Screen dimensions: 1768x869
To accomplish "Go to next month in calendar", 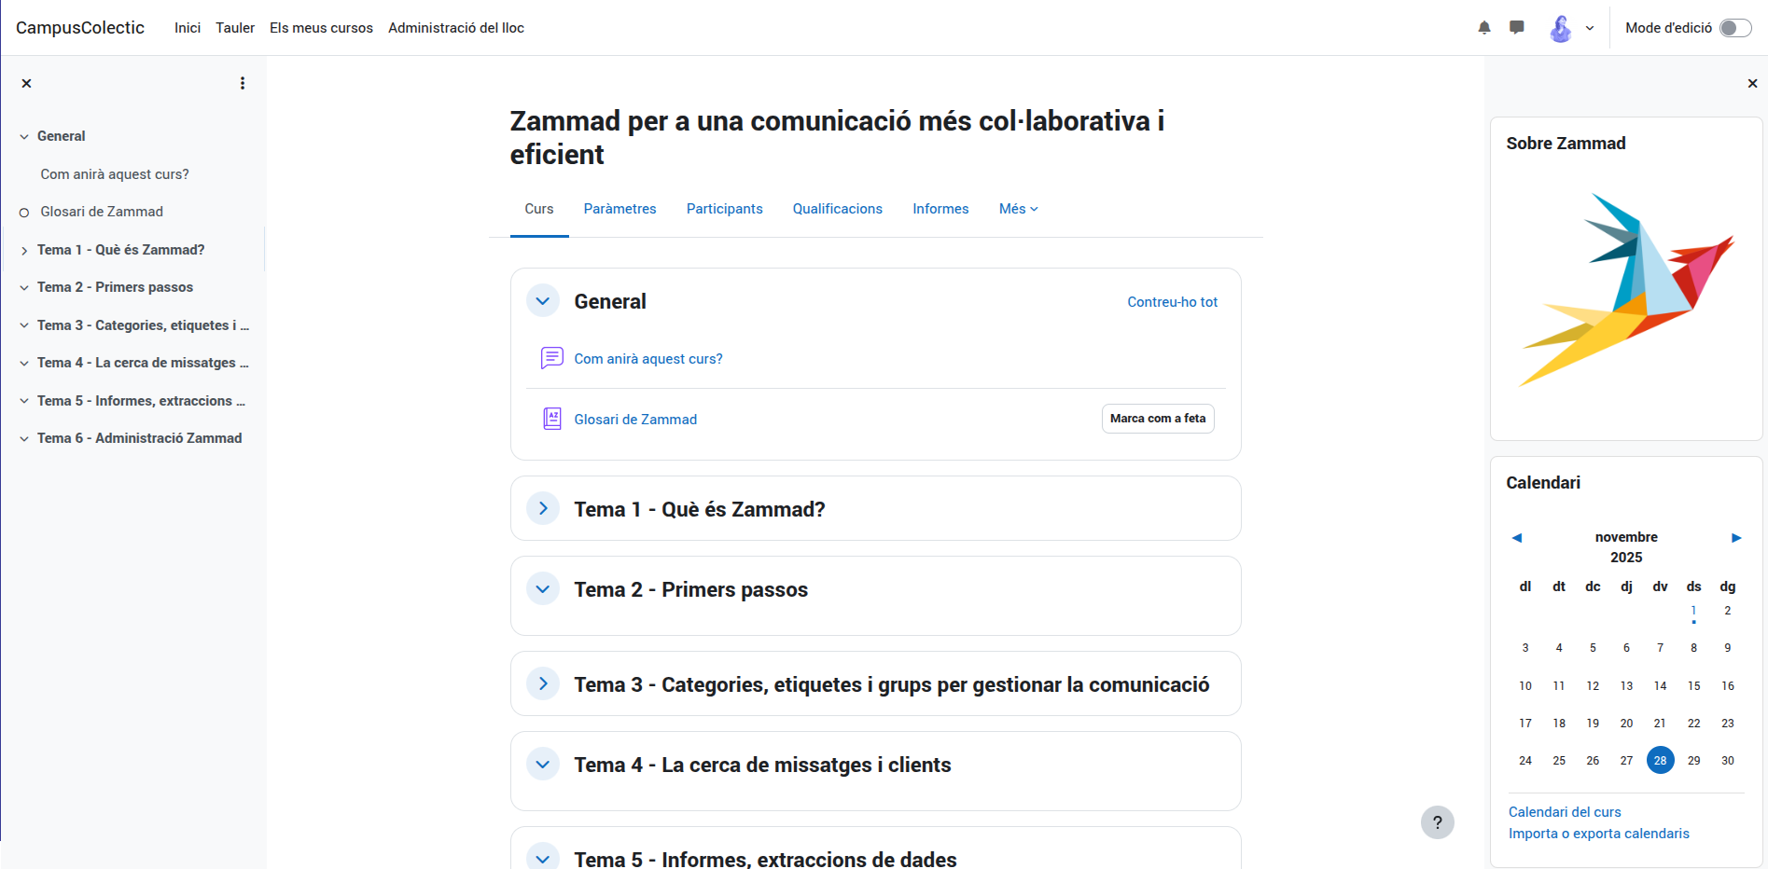I will tap(1736, 537).
